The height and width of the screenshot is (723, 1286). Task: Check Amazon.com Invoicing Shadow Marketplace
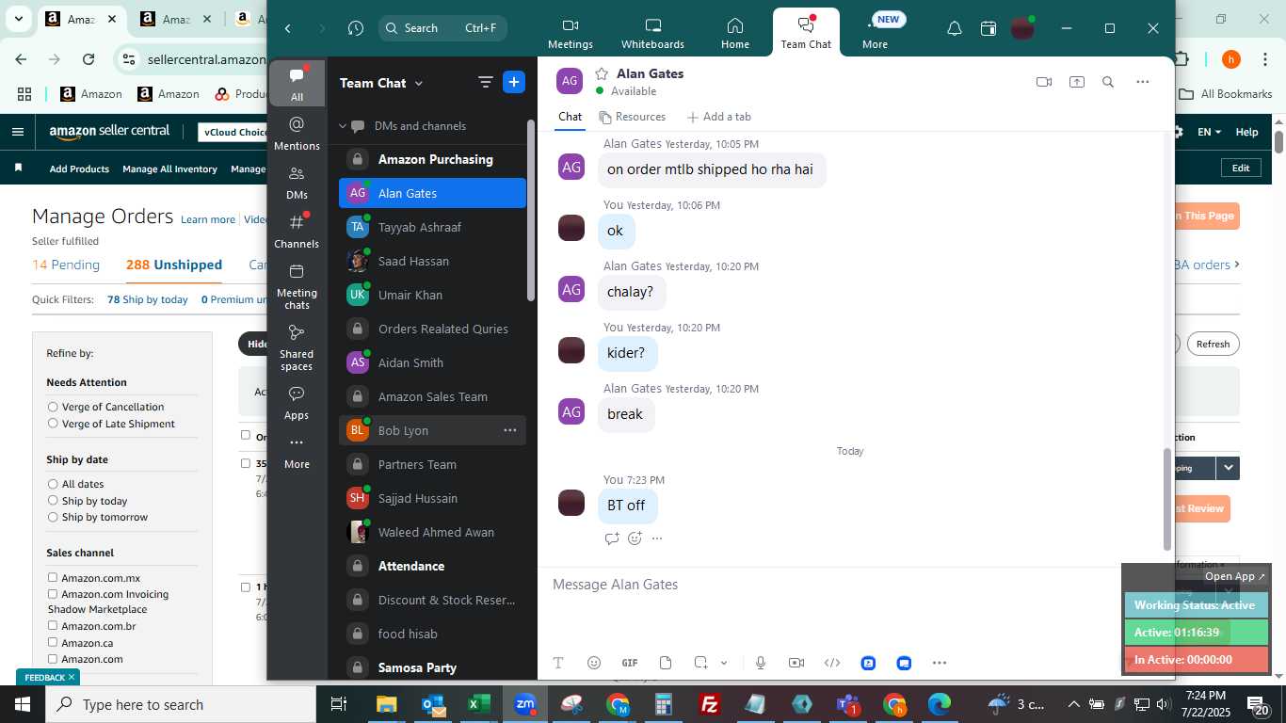pos(53,594)
